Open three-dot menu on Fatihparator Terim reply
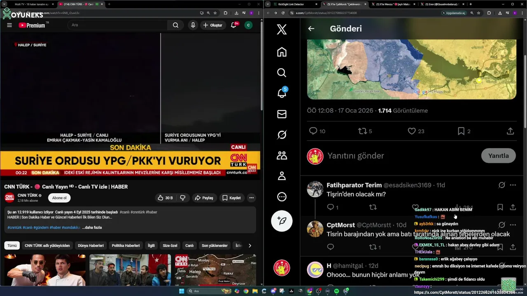527x296 pixels. point(513,185)
